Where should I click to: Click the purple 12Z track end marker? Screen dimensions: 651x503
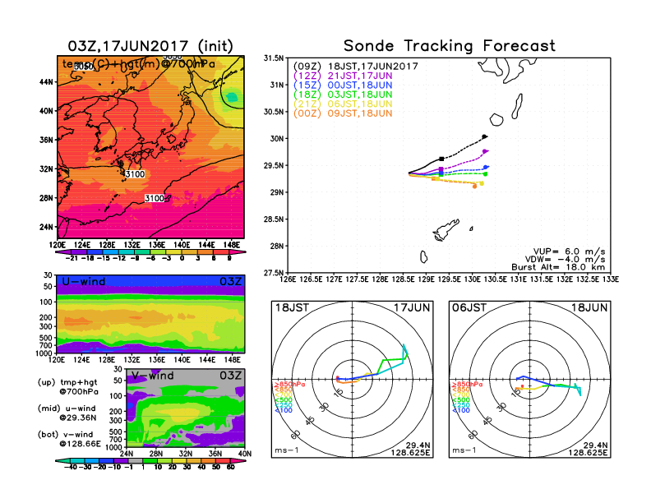coord(485,151)
